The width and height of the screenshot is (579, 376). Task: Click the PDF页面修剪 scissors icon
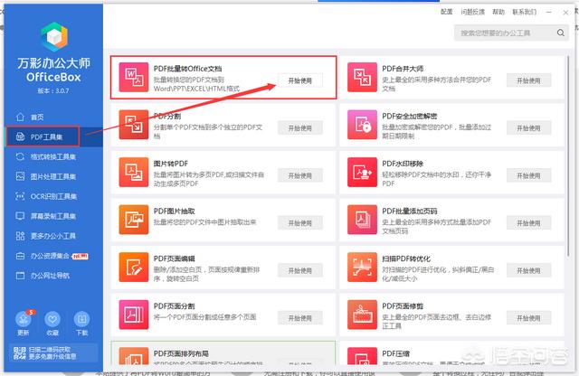362,315
